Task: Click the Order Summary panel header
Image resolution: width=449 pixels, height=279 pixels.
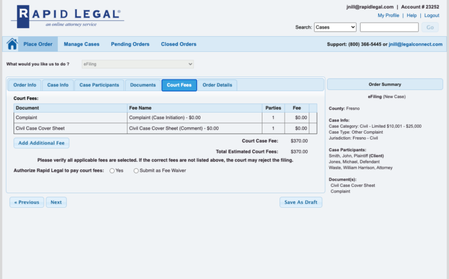Action: coord(385,84)
